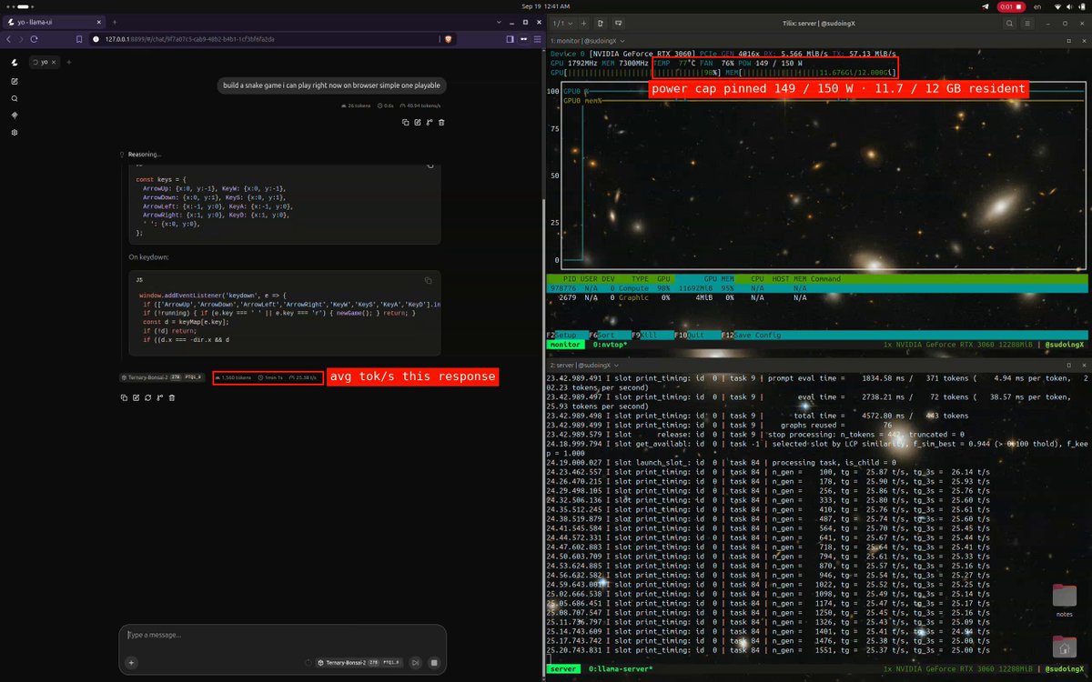Delete the user's snake game message
1092x682 pixels.
(441, 122)
